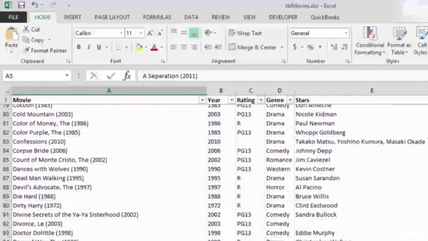Switch to the PAGE LAYOUT tab
This screenshot has width=428, height=241.
112,17
